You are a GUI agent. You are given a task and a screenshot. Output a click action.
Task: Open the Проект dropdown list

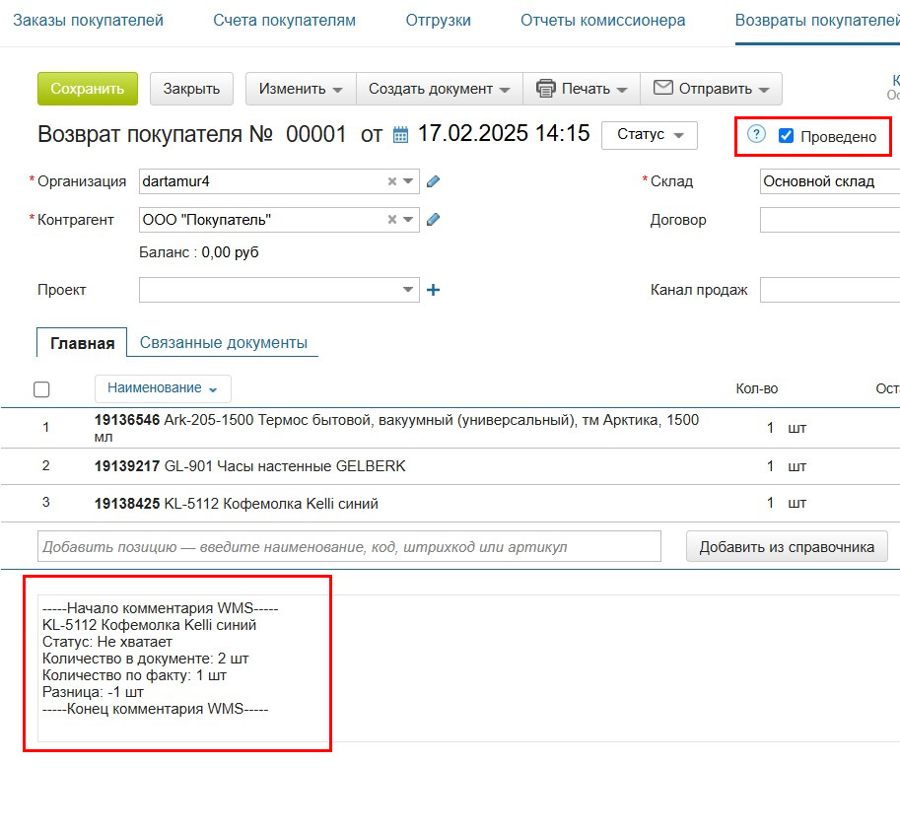[x=408, y=290]
